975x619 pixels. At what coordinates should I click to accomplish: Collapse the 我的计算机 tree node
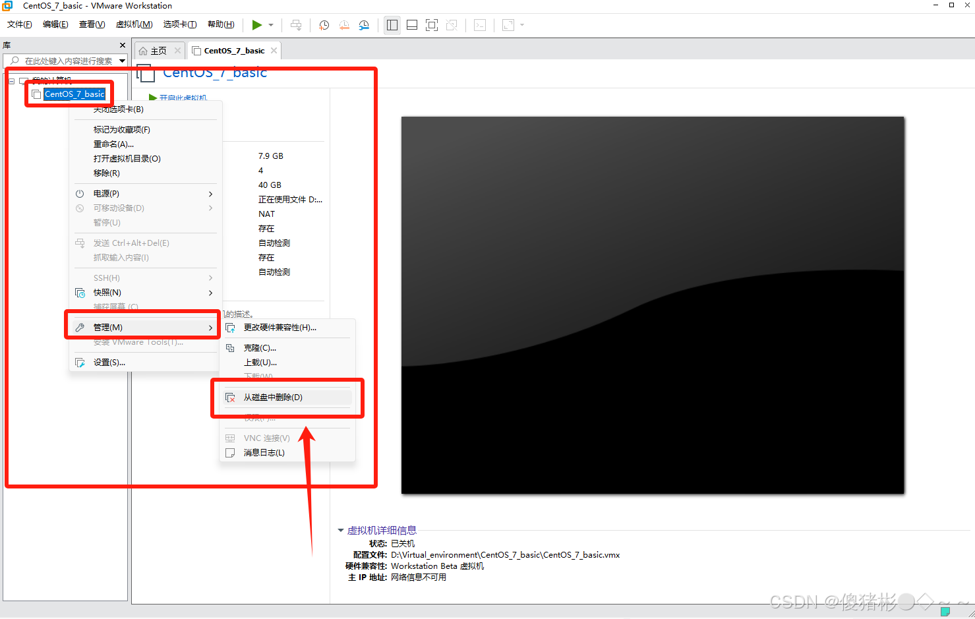click(x=11, y=81)
